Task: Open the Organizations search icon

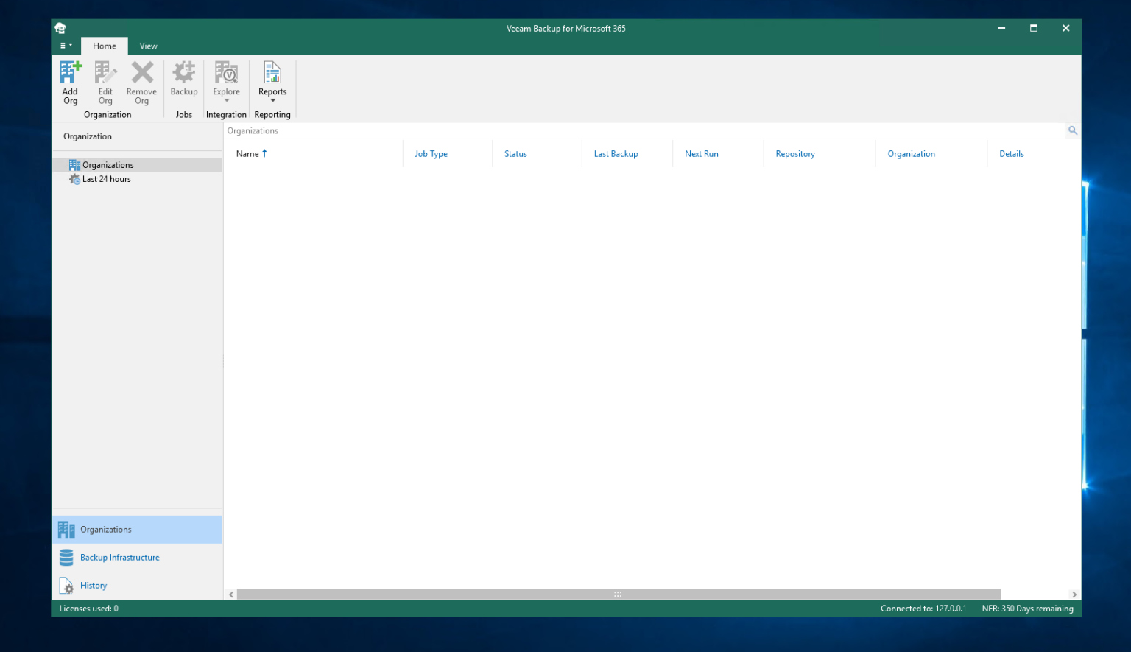Action: [1072, 130]
